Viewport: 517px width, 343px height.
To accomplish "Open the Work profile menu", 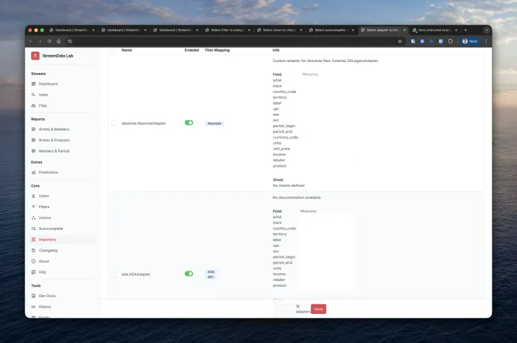I will tap(470, 41).
